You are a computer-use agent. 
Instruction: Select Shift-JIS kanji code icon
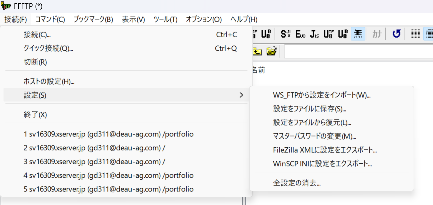point(286,34)
